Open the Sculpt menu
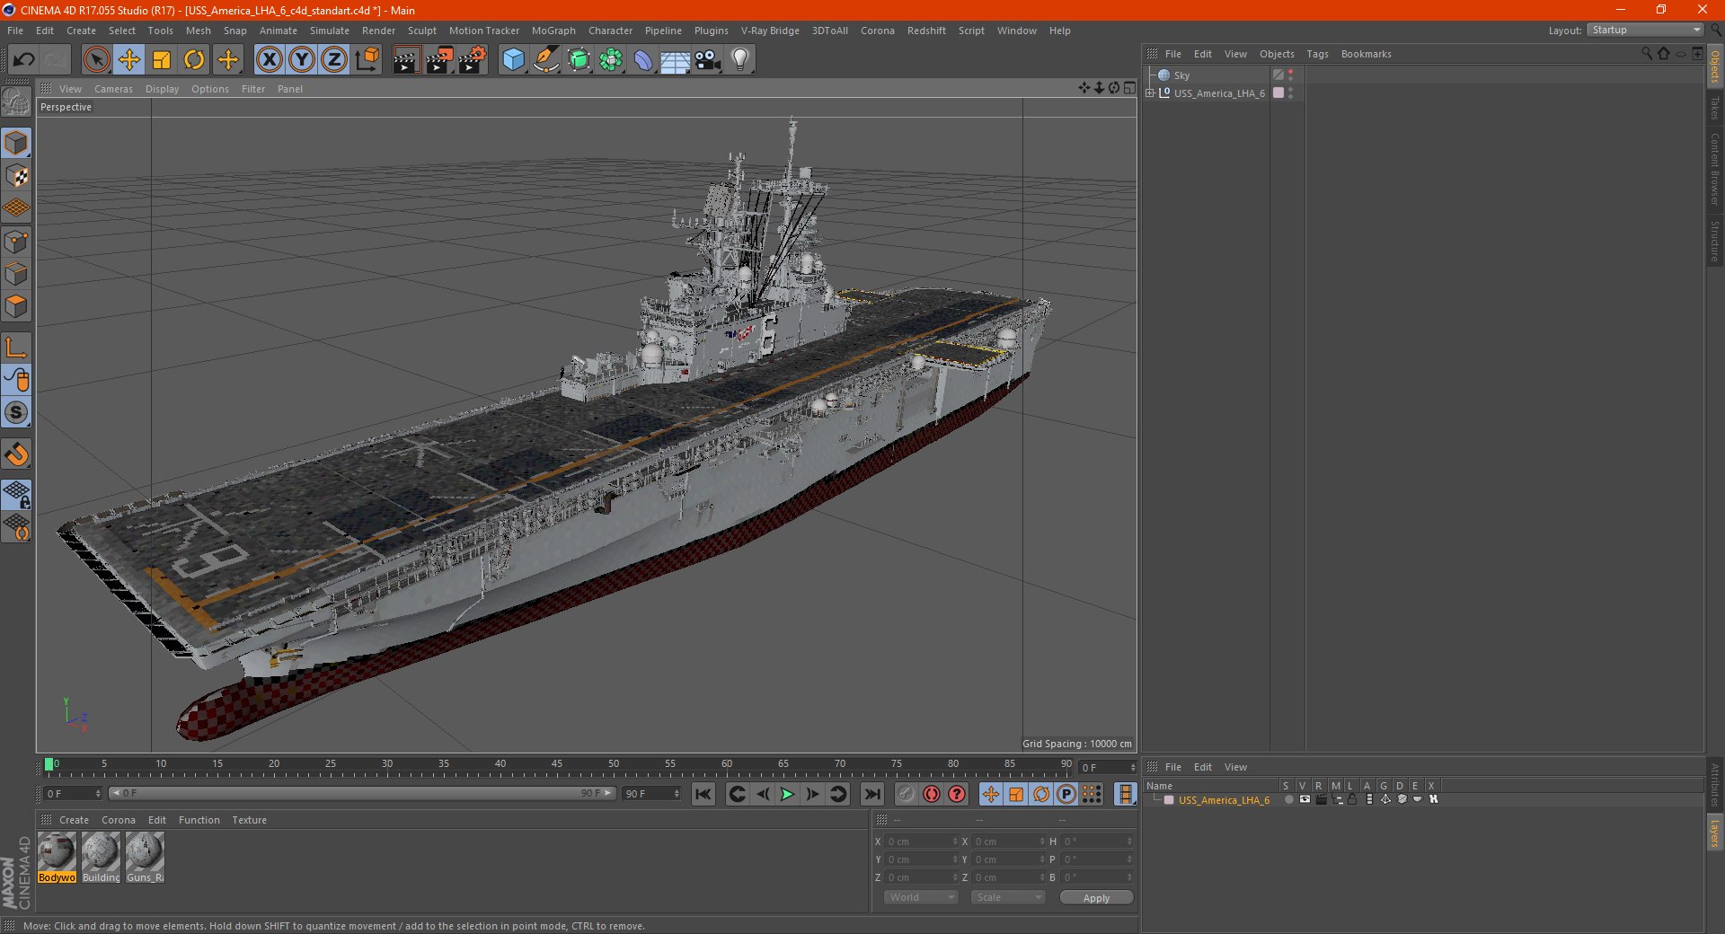The image size is (1725, 934). [421, 31]
